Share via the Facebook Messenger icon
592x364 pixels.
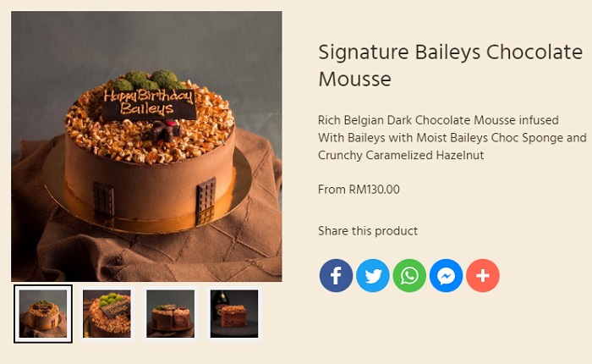[x=446, y=276]
